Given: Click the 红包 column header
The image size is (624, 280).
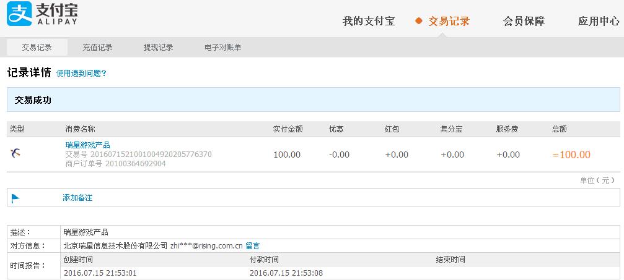Looking at the screenshot, I should (x=392, y=129).
